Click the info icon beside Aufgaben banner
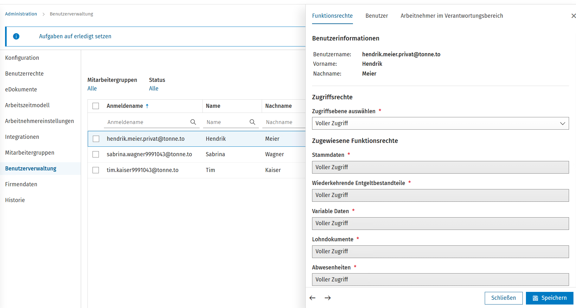 pos(16,36)
